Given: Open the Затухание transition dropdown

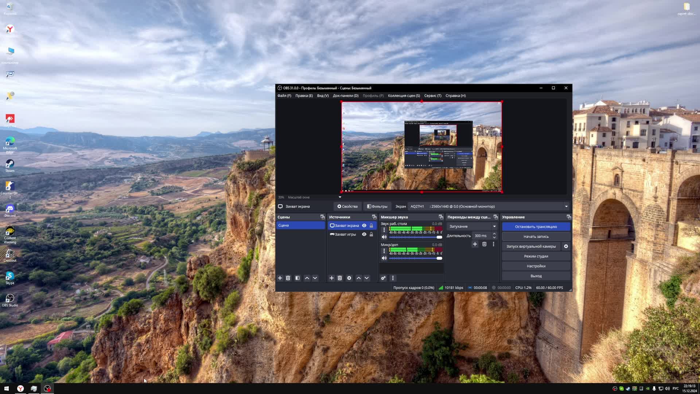Looking at the screenshot, I should coord(472,226).
